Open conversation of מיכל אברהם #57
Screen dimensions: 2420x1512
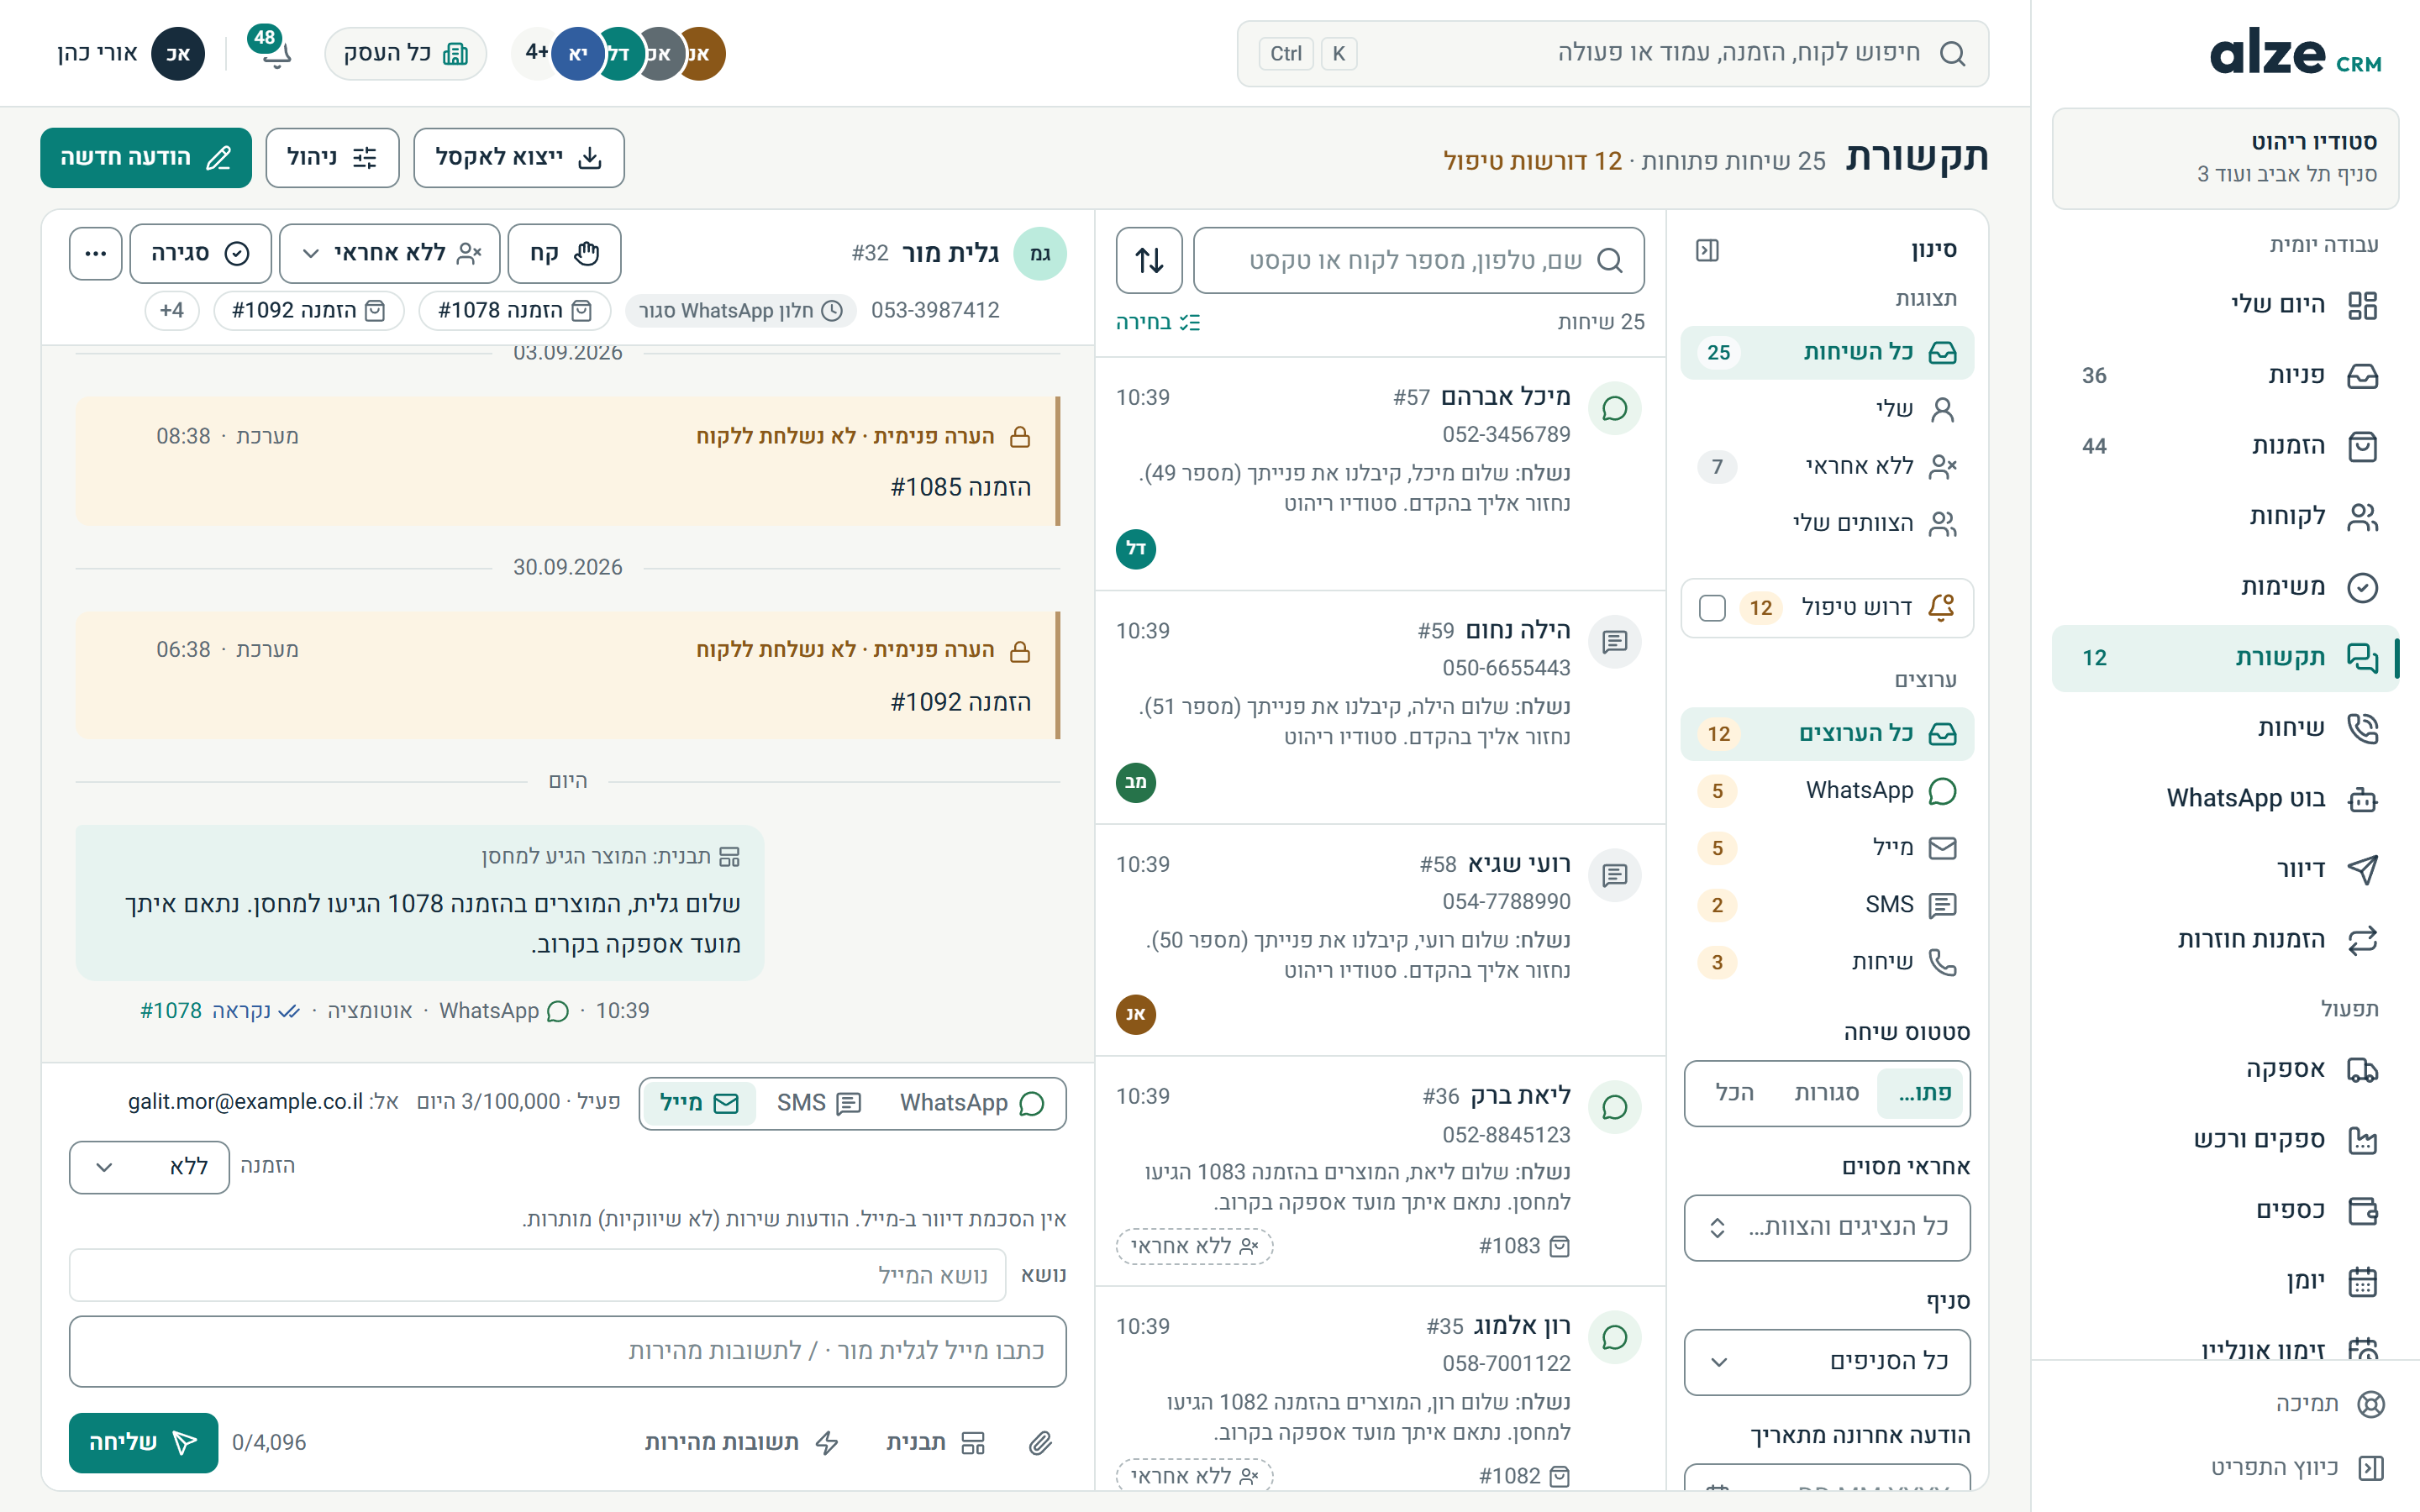1380,474
